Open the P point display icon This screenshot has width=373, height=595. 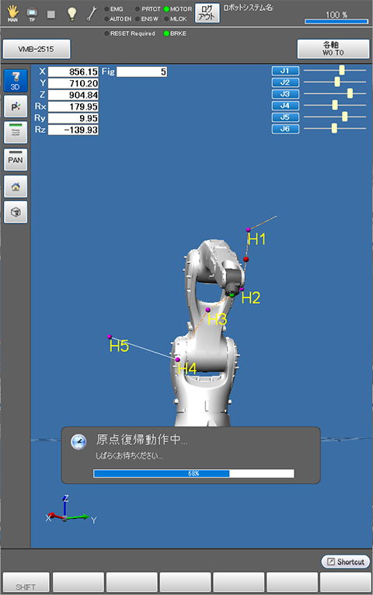pos(16,106)
